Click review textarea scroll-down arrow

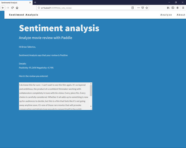pos(91,106)
